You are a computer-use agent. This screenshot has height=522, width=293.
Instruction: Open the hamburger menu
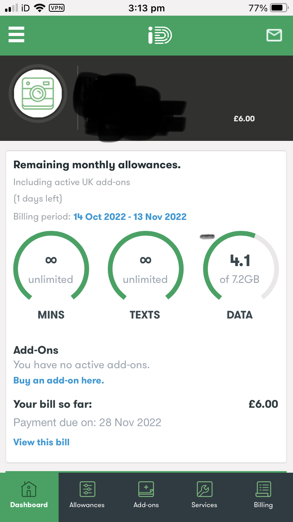[x=16, y=34]
